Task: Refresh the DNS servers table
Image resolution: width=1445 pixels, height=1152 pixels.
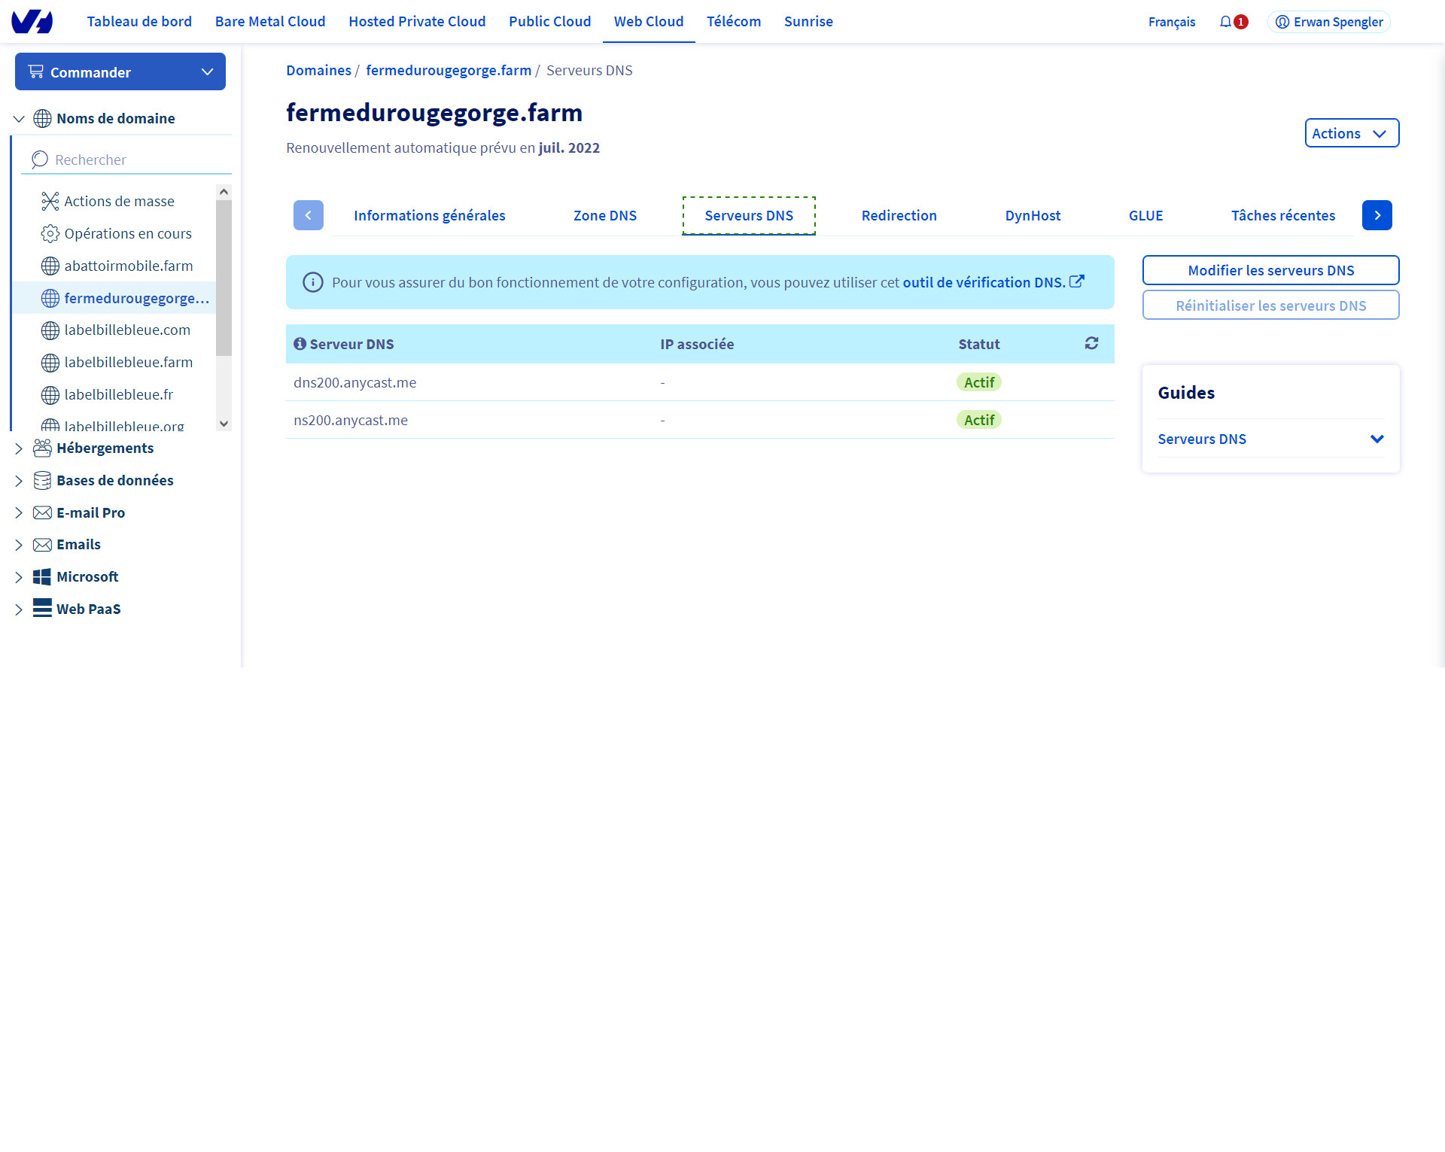Action: (x=1091, y=343)
